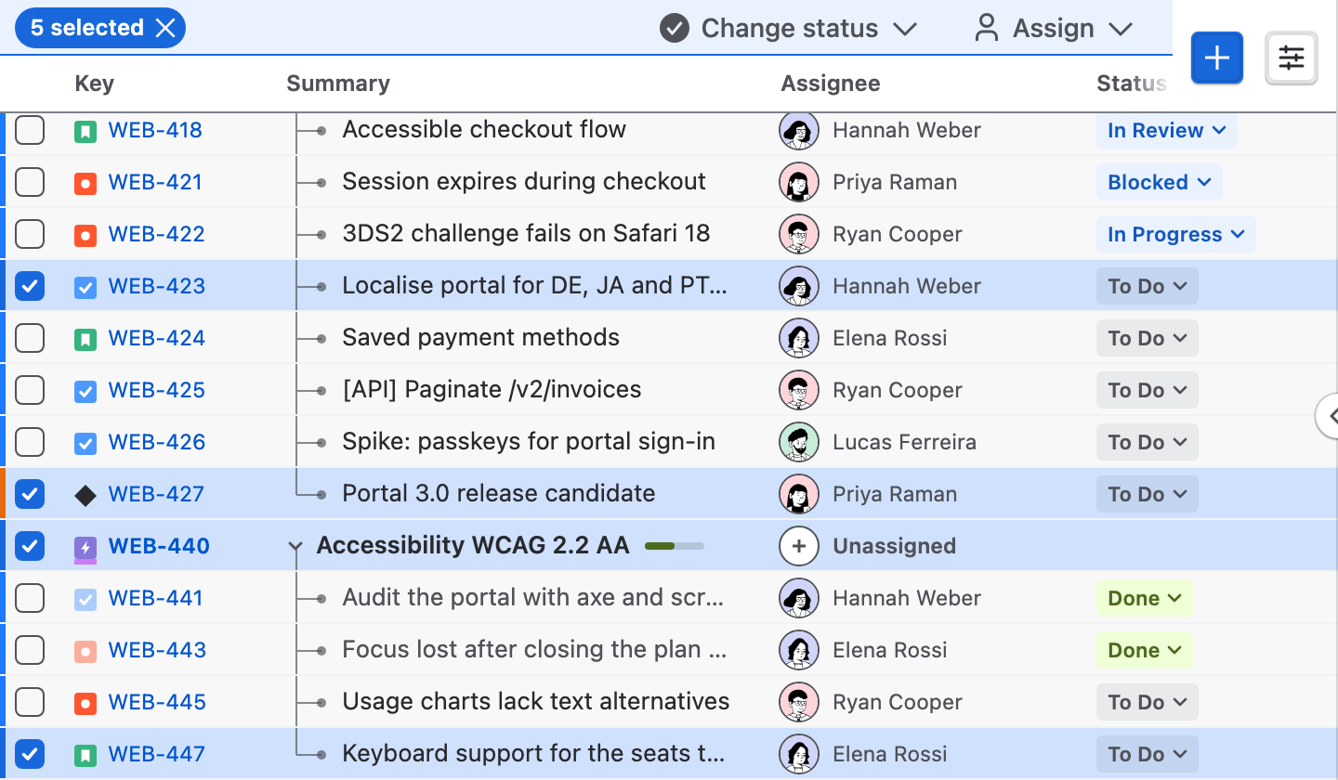
Task: Click the bug type icon for WEB-421
Action: [85, 183]
